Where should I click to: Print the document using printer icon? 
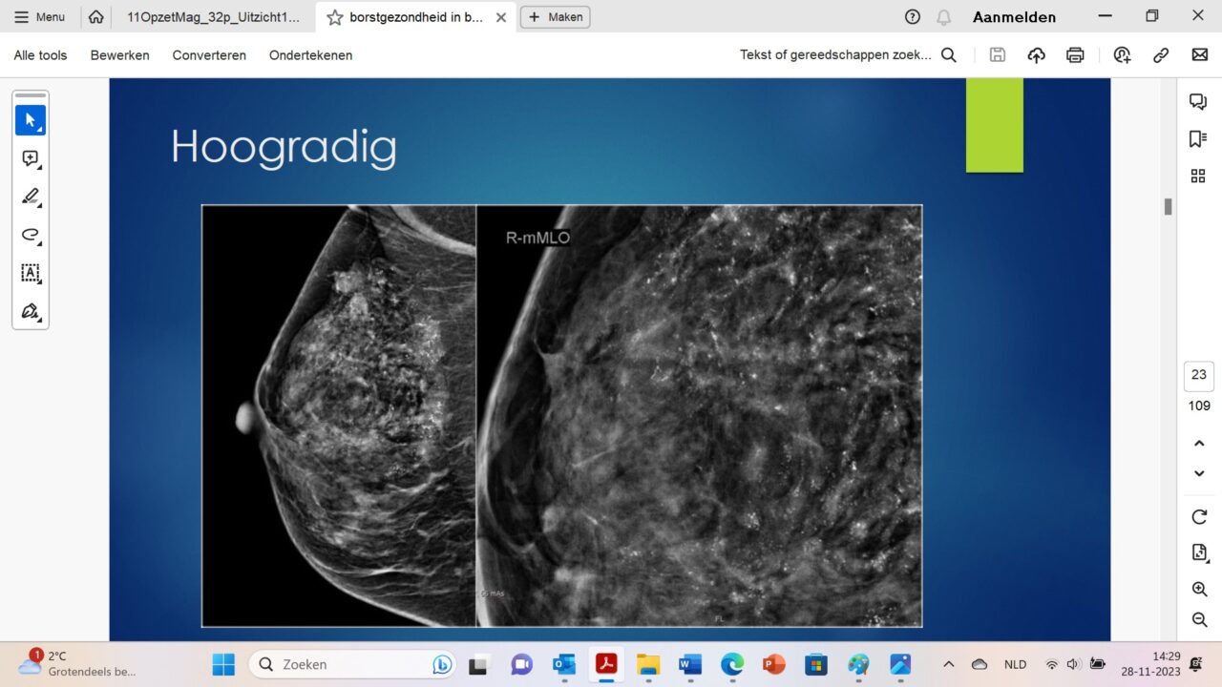click(1075, 55)
